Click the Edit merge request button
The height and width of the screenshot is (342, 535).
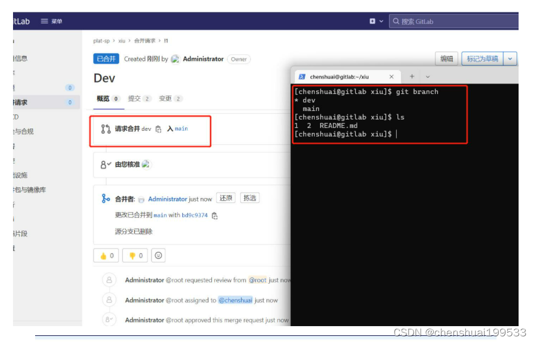pos(446,59)
